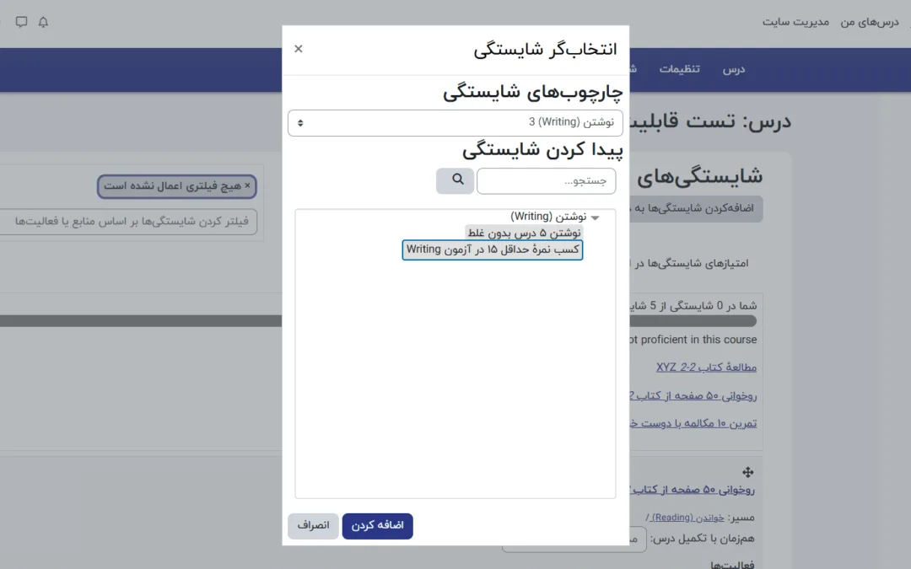Click the competencies filter input field
Image resolution: width=911 pixels, height=569 pixels.
pyautogui.click(x=127, y=222)
